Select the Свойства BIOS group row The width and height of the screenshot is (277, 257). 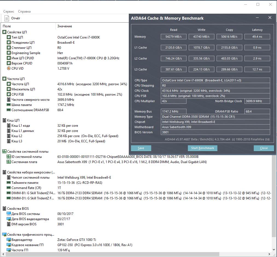(x=16, y=208)
